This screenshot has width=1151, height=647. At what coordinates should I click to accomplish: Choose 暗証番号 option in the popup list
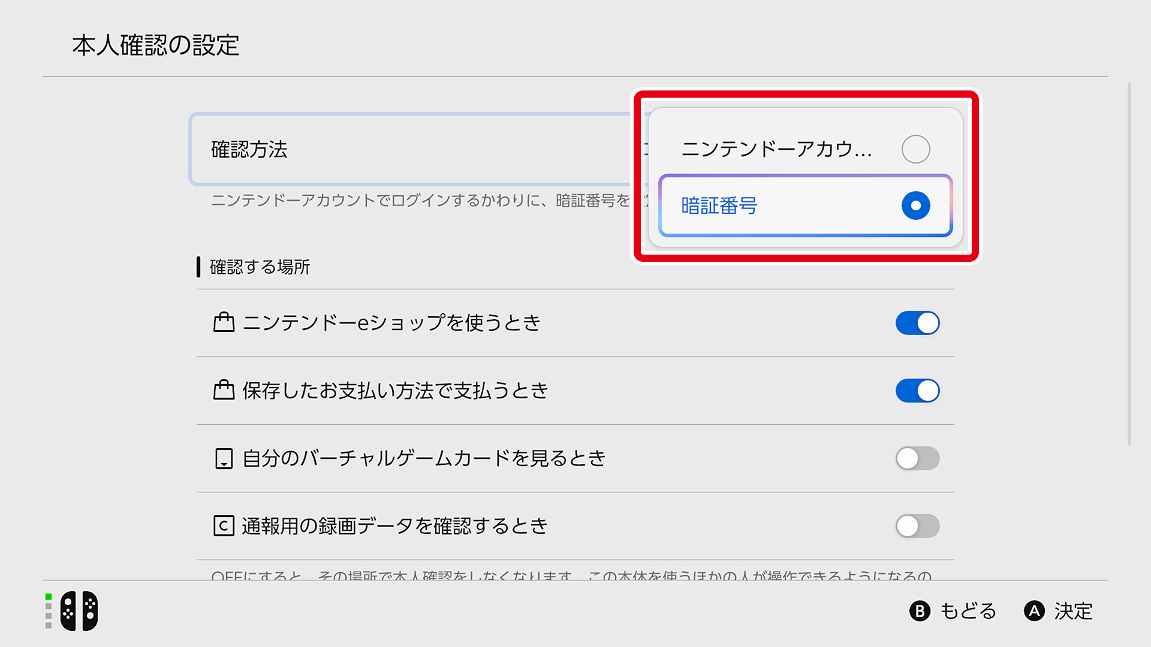click(x=805, y=205)
